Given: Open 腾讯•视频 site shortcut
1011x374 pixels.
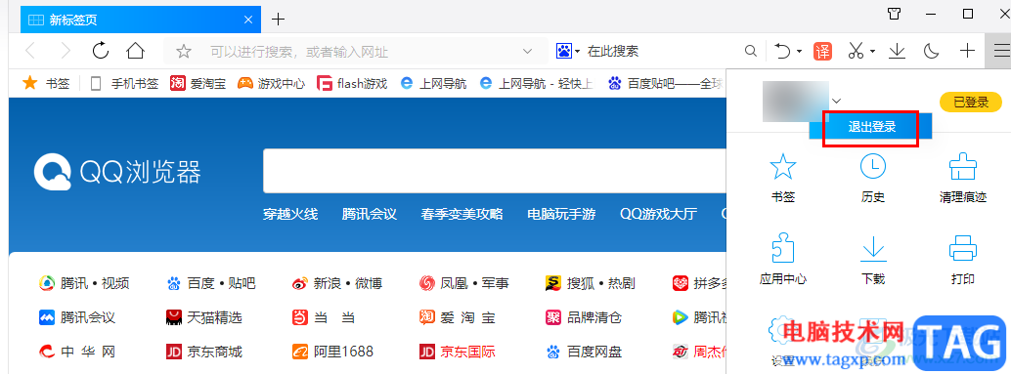Looking at the screenshot, I should (x=84, y=283).
